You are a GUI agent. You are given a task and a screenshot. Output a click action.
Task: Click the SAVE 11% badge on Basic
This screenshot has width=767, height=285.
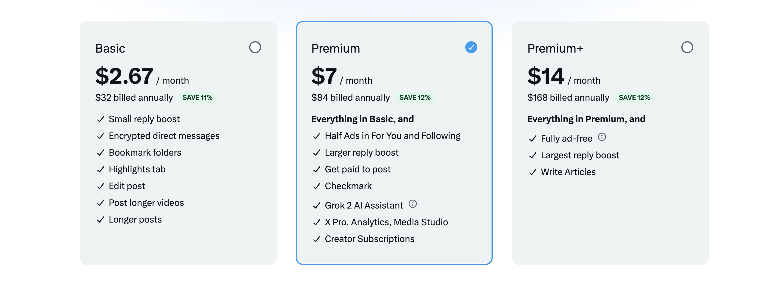coord(198,97)
